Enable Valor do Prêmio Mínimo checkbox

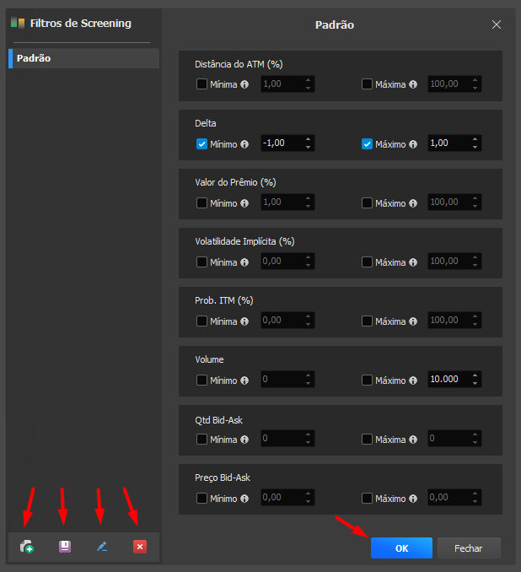coord(201,202)
